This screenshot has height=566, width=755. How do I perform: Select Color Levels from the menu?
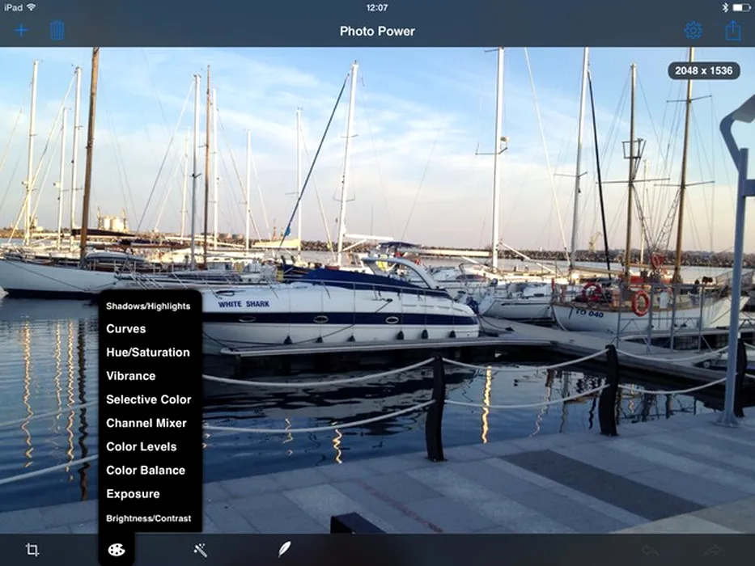click(x=142, y=446)
